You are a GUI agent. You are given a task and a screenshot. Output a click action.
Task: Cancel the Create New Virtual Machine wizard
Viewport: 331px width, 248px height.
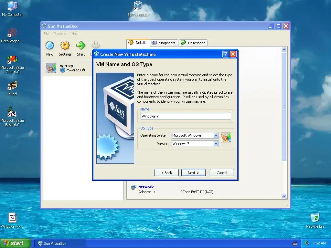222,173
